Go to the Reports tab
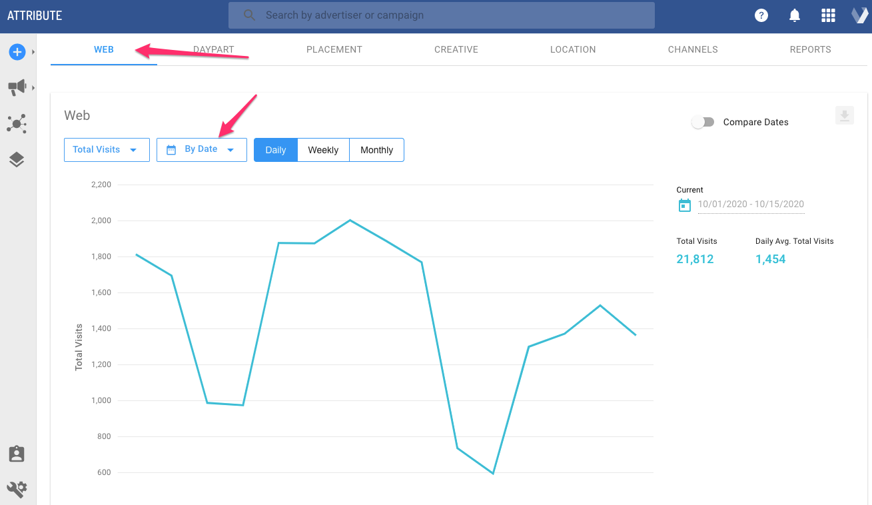 [810, 49]
